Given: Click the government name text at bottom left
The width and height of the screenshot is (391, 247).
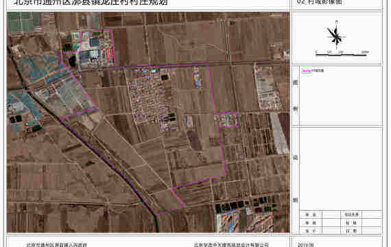Looking at the screenshot, I should [x=57, y=245].
